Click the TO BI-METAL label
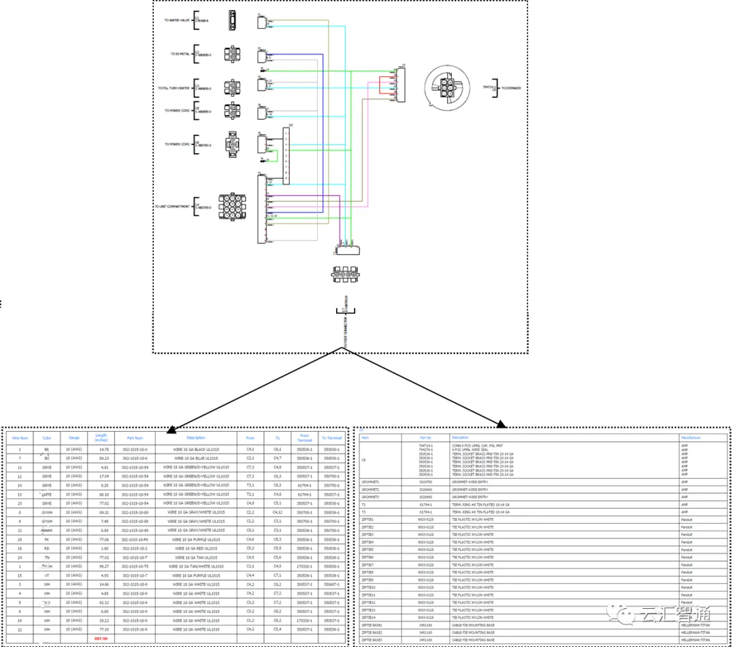735x647 pixels. [180, 54]
